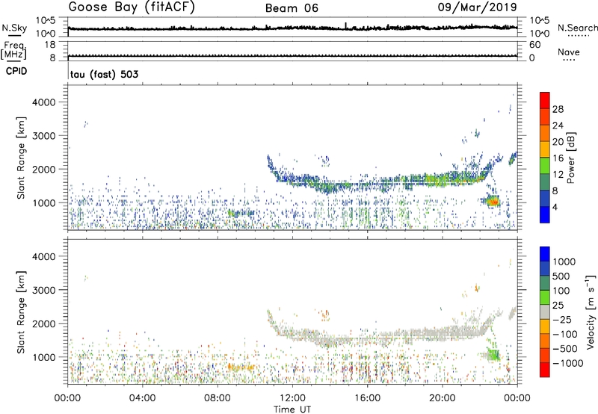Select the "N.Sky" legend label
Screen dimensions: 598x414
point(14,28)
